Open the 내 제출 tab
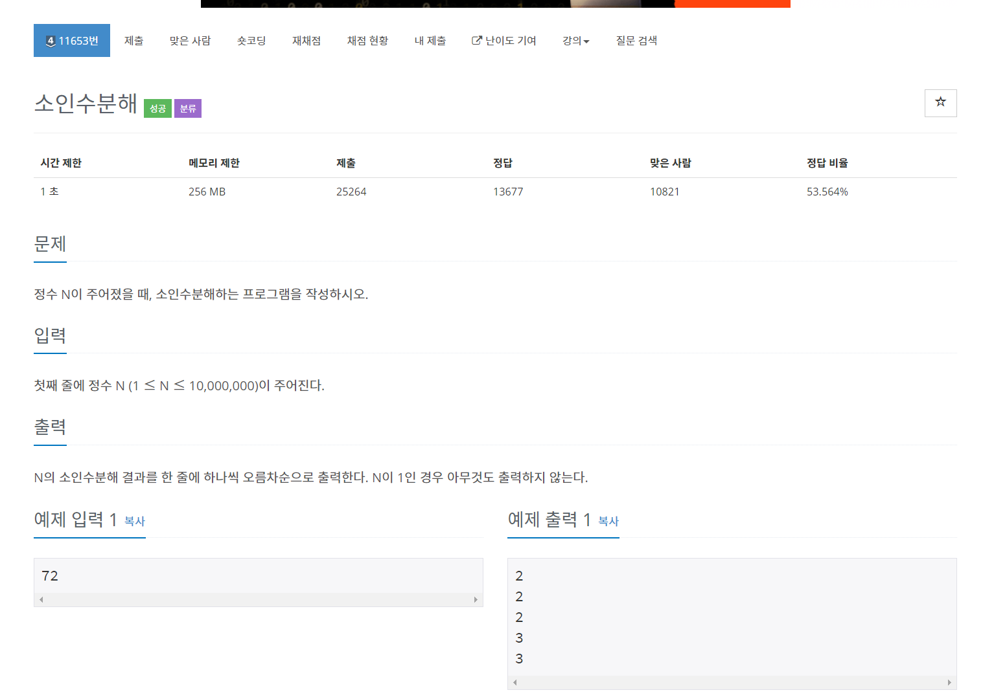Screen dimensions: 983x699 tap(430, 41)
